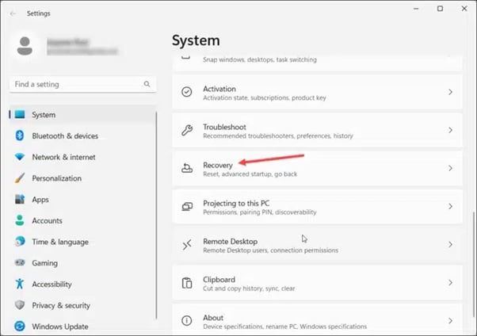Viewport: 477px width, 336px height.
Task: Open the Troubleshoot settings page
Action: click(x=317, y=130)
